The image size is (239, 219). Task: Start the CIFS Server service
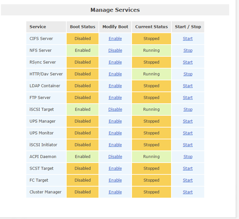188,39
